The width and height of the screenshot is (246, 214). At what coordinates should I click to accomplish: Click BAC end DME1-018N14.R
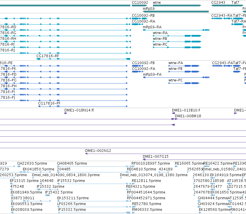pos(79,110)
